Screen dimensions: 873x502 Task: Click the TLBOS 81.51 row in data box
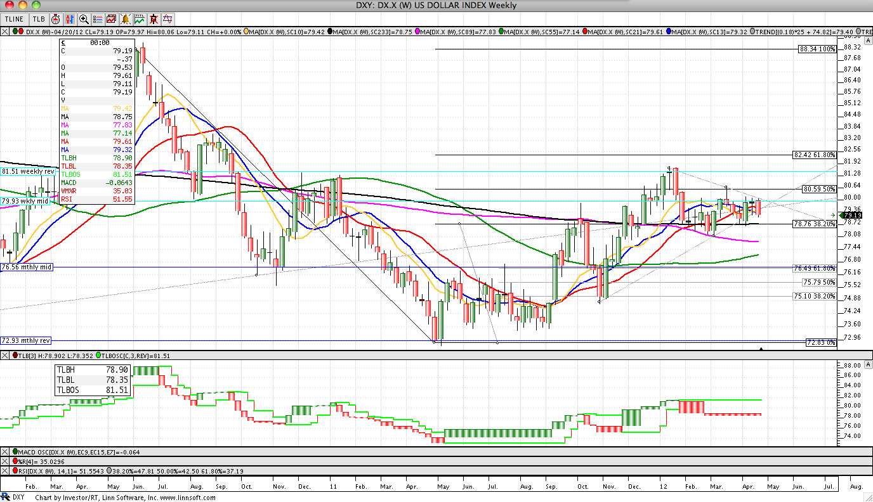click(x=96, y=174)
